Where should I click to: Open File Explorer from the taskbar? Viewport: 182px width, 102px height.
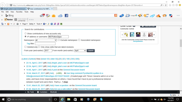click(69, 99)
